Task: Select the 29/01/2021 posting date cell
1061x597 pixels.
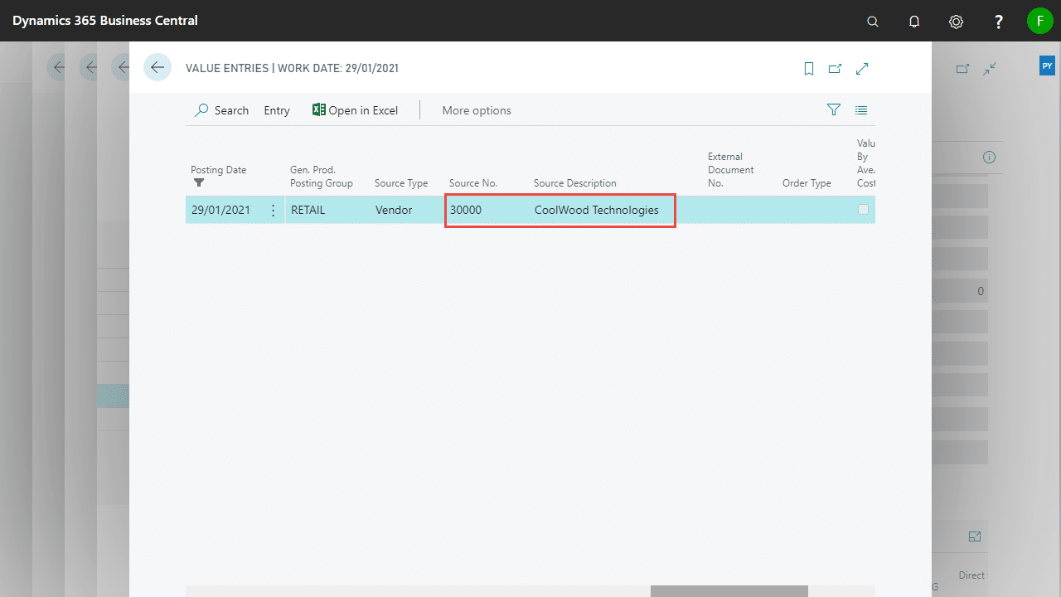Action: click(x=220, y=211)
